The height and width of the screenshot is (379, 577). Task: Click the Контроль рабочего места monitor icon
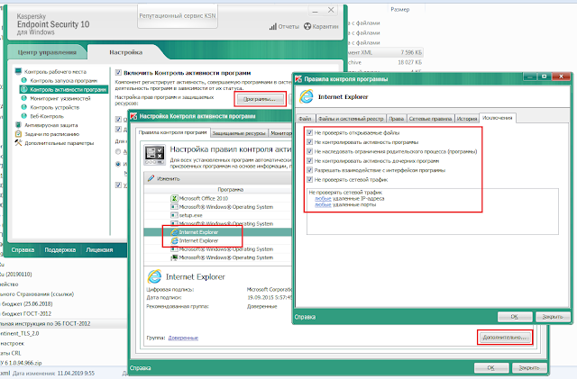click(18, 71)
